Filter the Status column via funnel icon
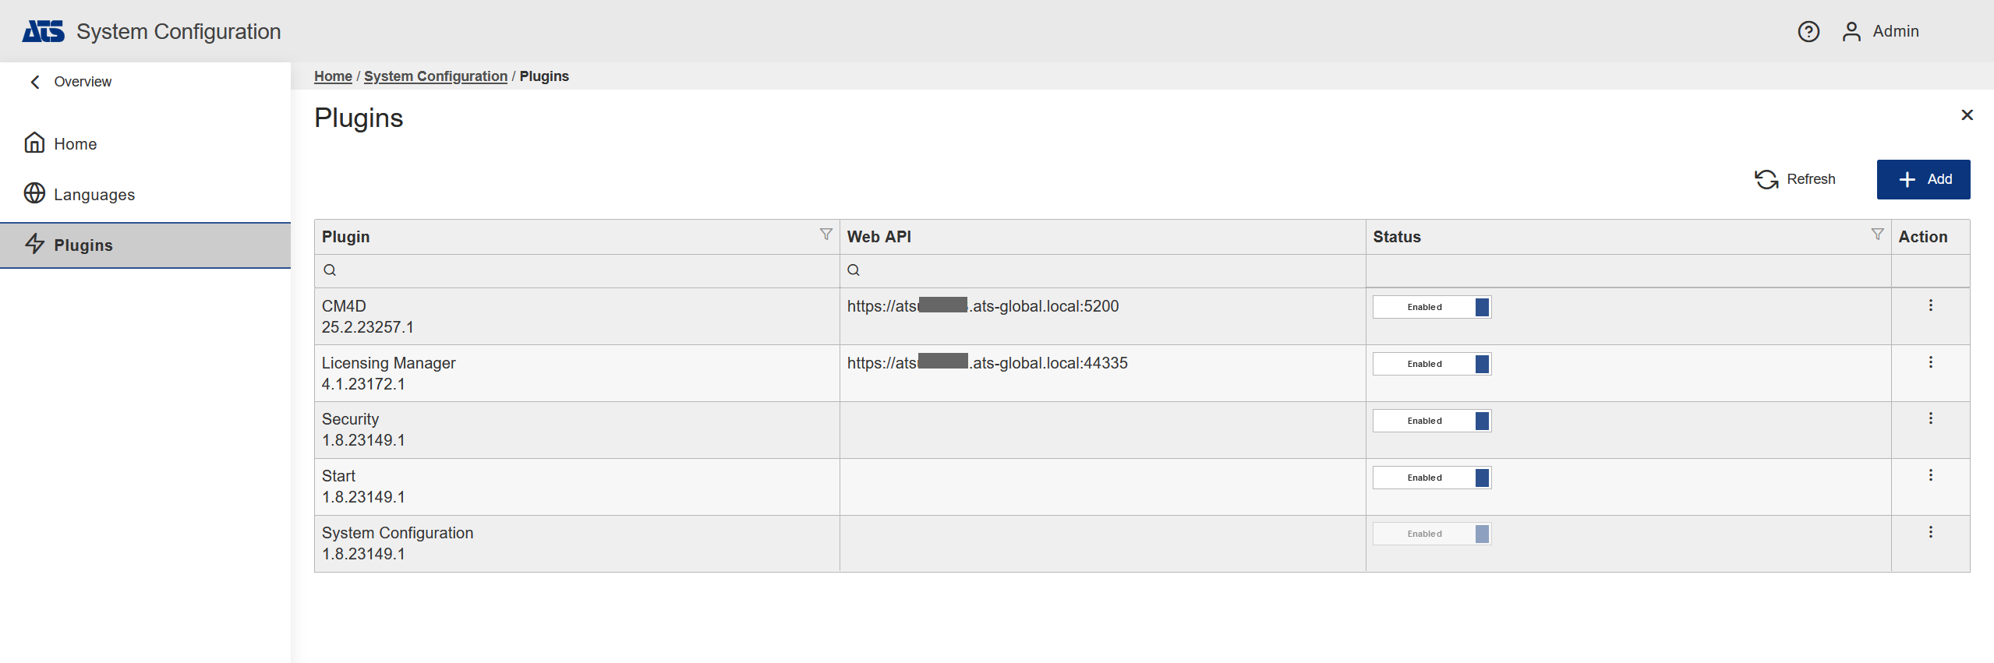 click(1877, 235)
